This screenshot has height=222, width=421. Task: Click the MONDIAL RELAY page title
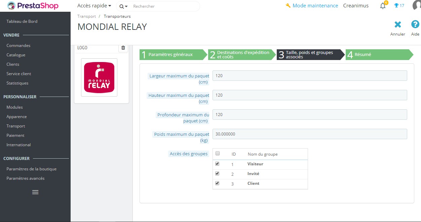[x=112, y=27]
